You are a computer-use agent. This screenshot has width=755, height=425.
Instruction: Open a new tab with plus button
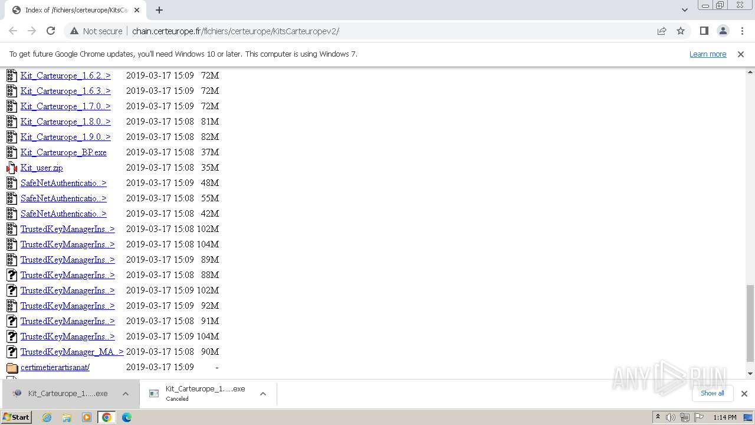(159, 10)
